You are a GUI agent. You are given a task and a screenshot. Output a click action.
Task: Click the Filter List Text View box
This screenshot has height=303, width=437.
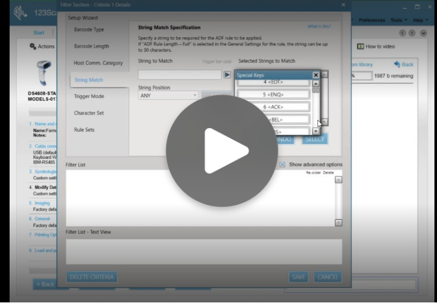[204, 251]
